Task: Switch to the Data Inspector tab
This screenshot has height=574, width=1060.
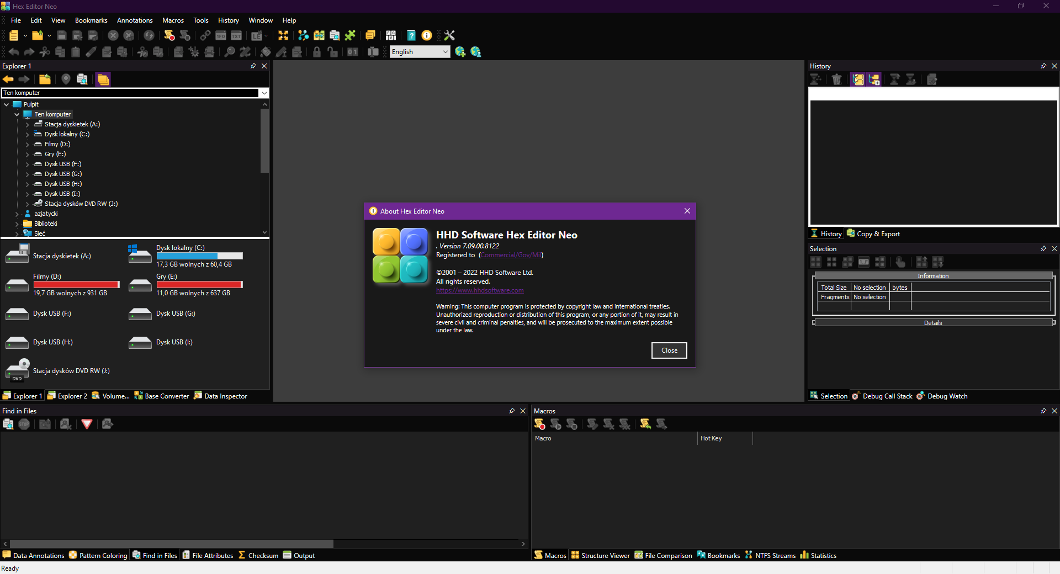Action: click(x=220, y=396)
